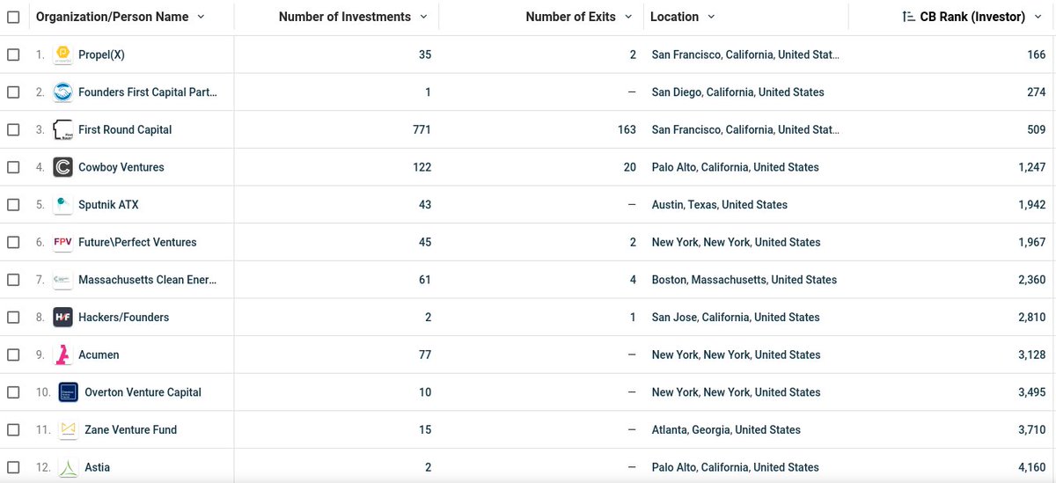The height and width of the screenshot is (483, 1056).
Task: Open the Number of Investments column dropdown
Action: [423, 17]
